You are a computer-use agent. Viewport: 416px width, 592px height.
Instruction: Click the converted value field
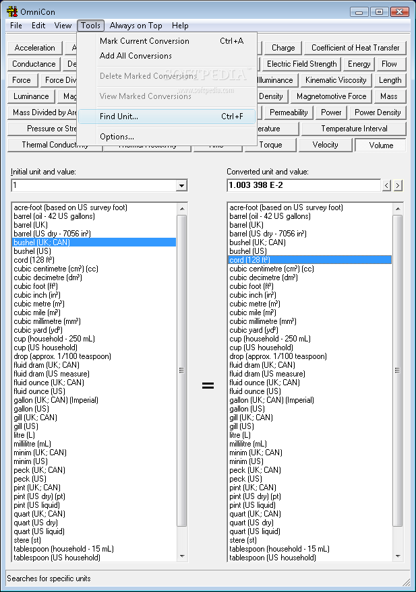(304, 185)
